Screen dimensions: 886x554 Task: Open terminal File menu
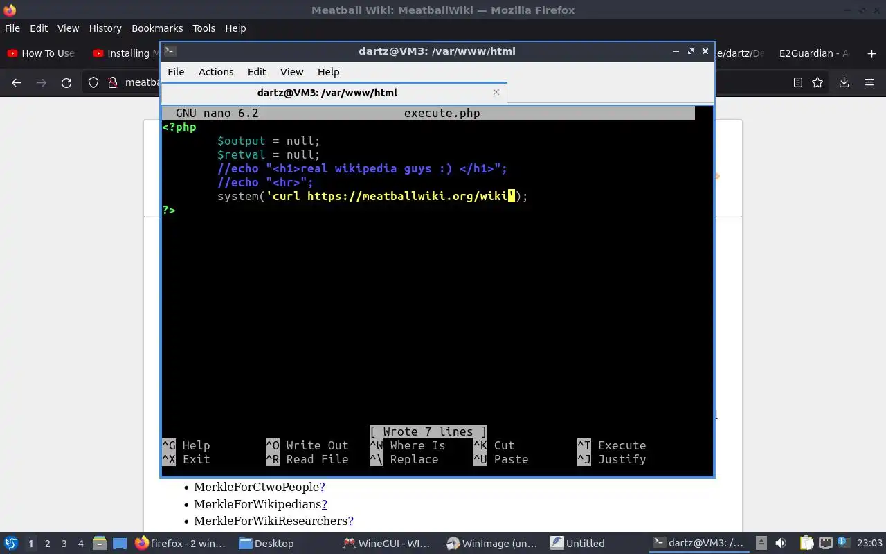[x=176, y=72]
